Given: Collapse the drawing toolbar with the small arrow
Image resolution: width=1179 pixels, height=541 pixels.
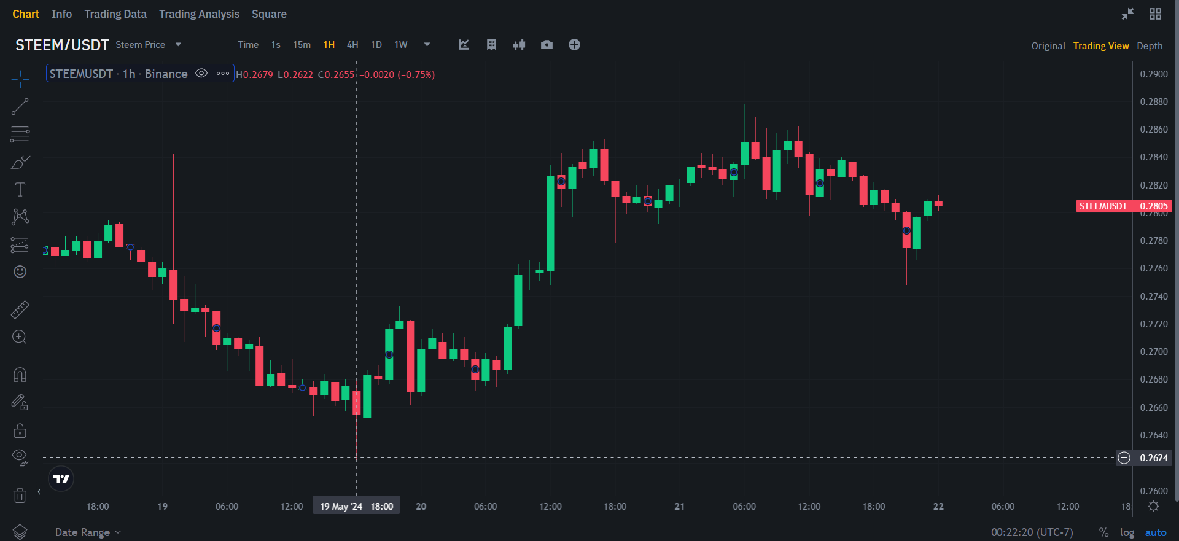Looking at the screenshot, I should tap(39, 492).
